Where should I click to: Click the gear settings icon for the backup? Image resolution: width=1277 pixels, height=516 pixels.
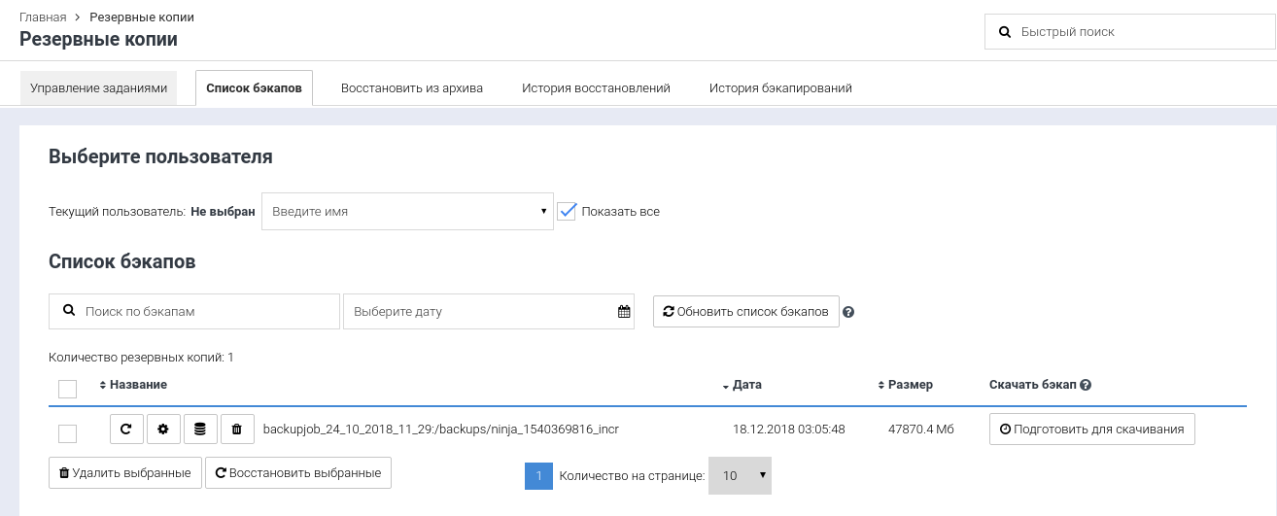(x=163, y=429)
